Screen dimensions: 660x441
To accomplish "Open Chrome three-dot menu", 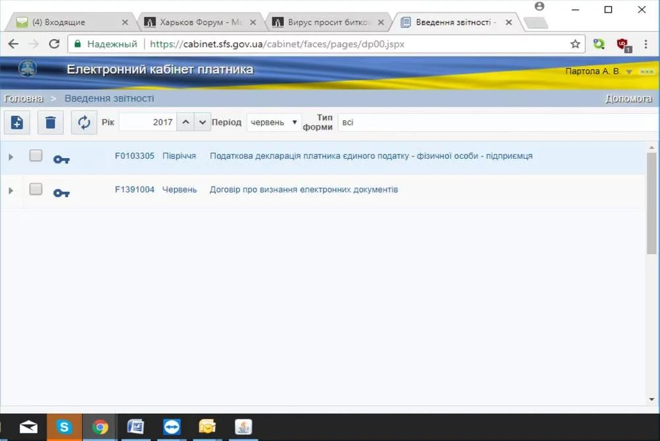I will coord(645,44).
